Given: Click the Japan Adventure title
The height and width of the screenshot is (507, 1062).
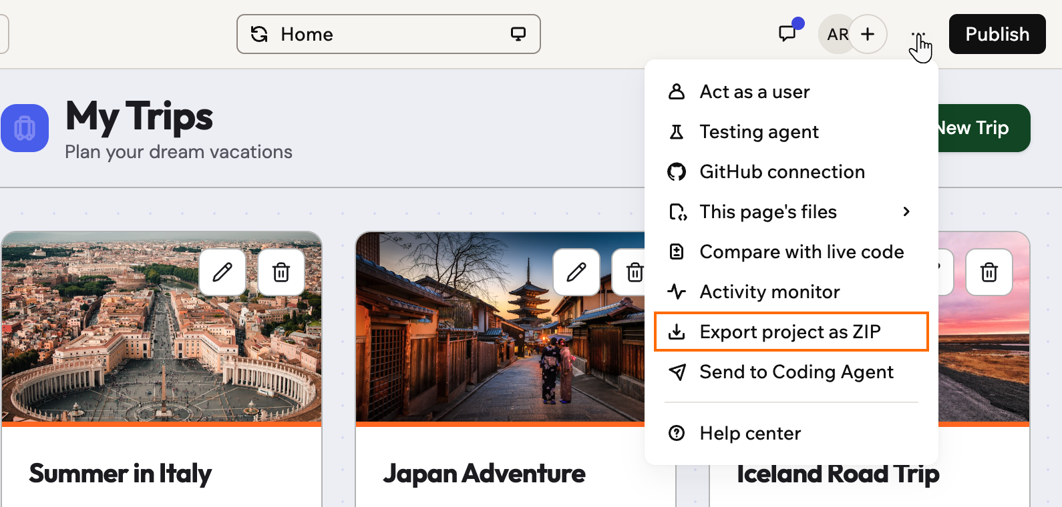Looking at the screenshot, I should (484, 474).
